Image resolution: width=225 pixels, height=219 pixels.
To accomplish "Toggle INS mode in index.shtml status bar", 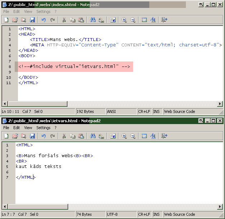I will point(157,111).
